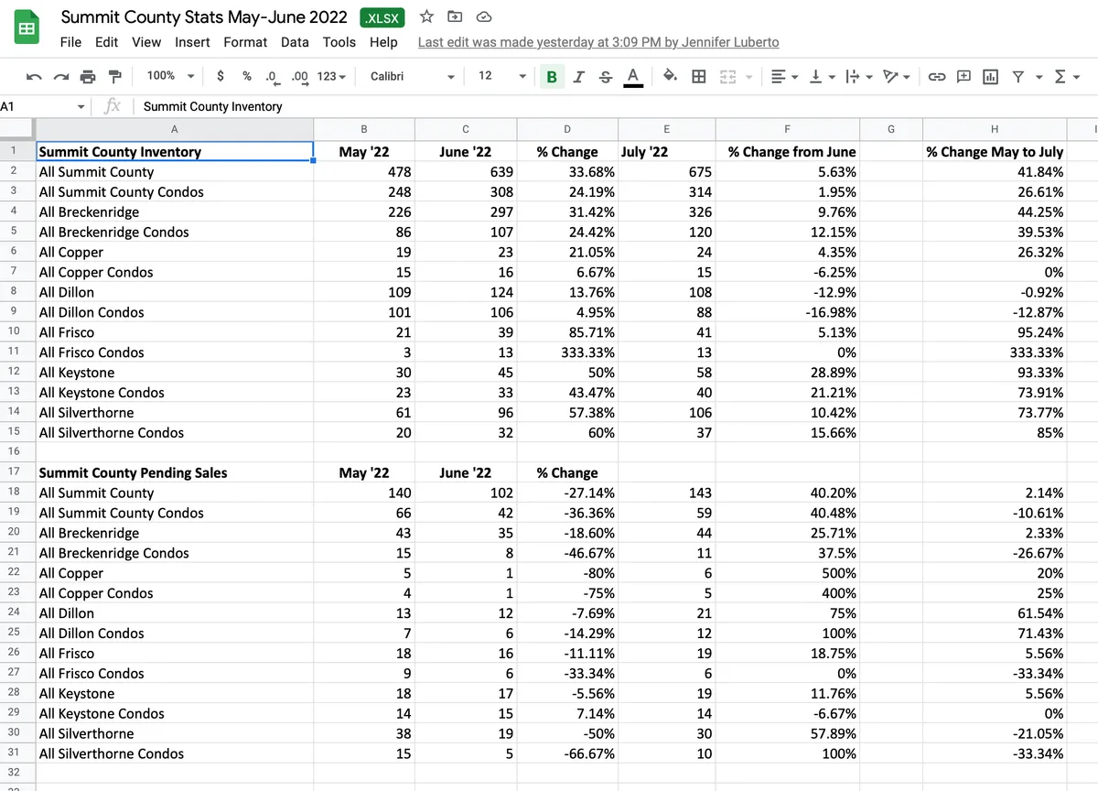Star this spreadsheet
This screenshot has width=1098, height=791.
[426, 16]
